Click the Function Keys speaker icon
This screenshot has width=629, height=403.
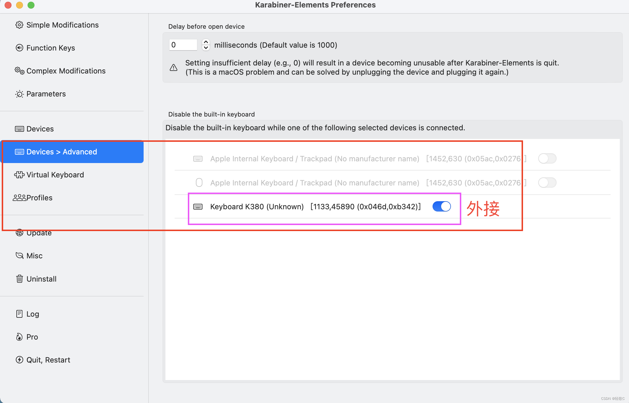tap(19, 48)
